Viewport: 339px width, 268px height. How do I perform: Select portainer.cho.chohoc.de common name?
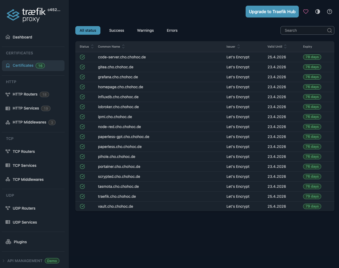click(119, 167)
